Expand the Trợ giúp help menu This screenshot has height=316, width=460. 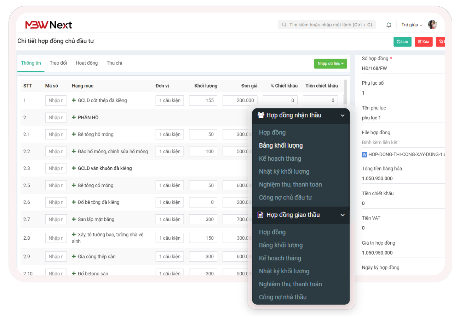point(412,25)
